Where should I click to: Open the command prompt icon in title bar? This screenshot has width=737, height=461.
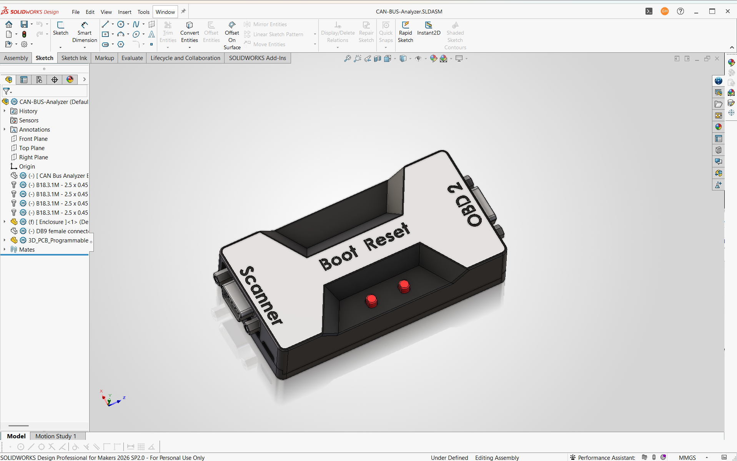point(649,11)
